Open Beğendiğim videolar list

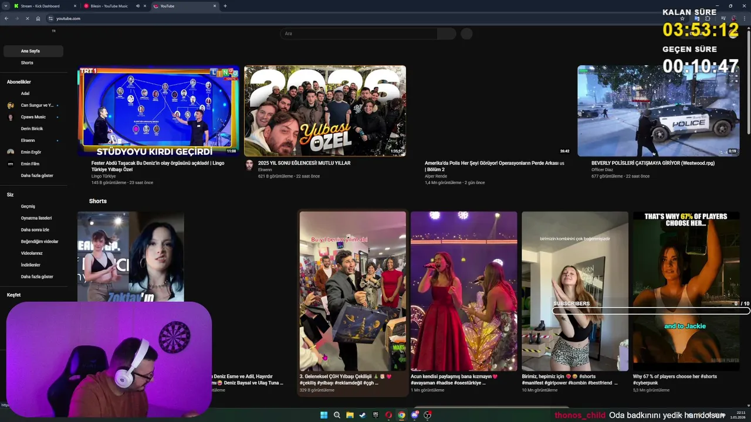pos(39,241)
